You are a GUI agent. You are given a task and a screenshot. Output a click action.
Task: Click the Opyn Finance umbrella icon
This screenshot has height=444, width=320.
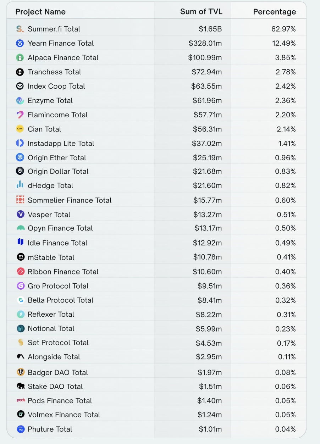(x=21, y=228)
